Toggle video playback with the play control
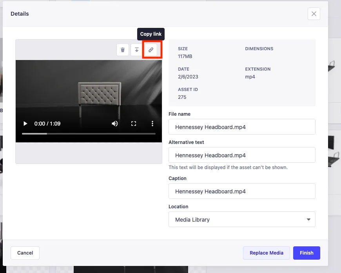 pyautogui.click(x=25, y=123)
